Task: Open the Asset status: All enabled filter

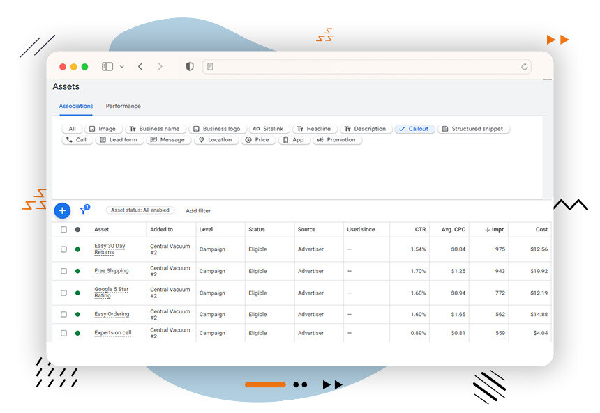Action: (140, 210)
